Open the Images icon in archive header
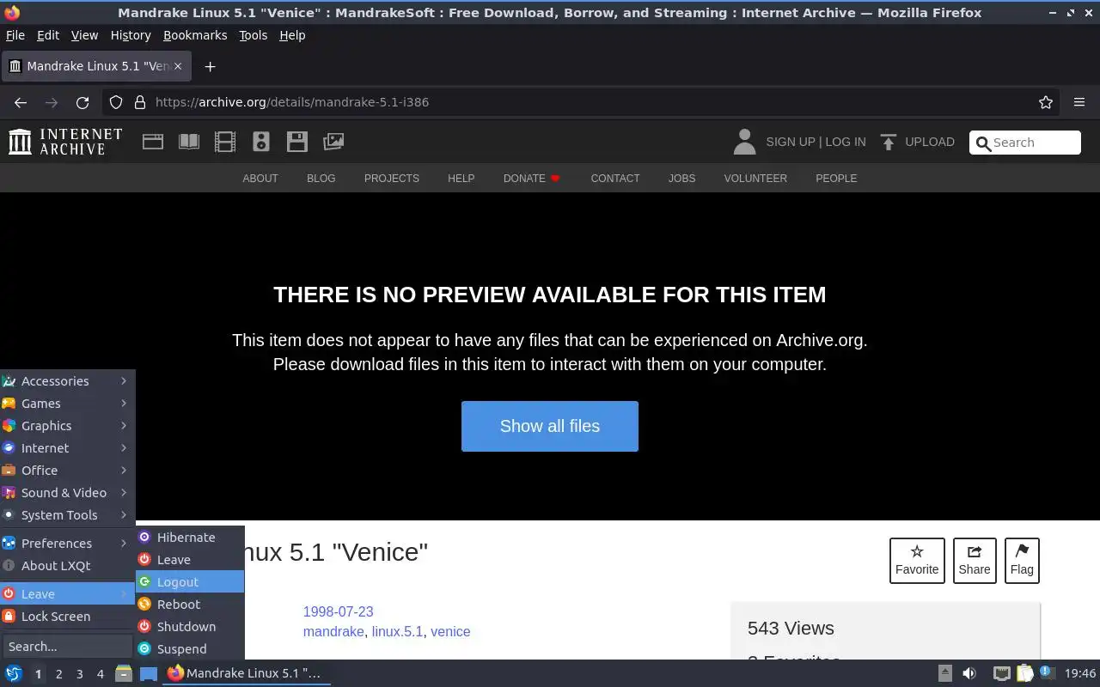The height and width of the screenshot is (687, 1100). [x=333, y=142]
